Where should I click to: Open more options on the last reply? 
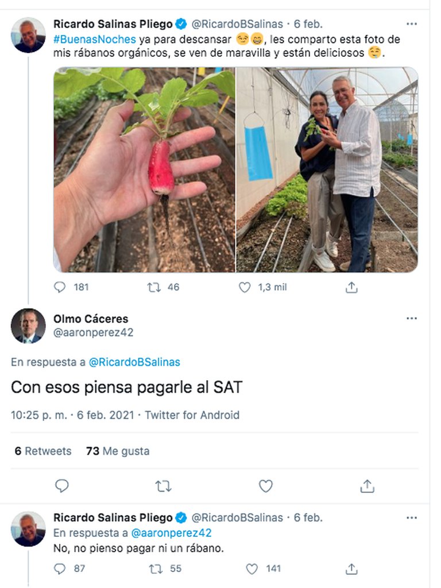[411, 517]
